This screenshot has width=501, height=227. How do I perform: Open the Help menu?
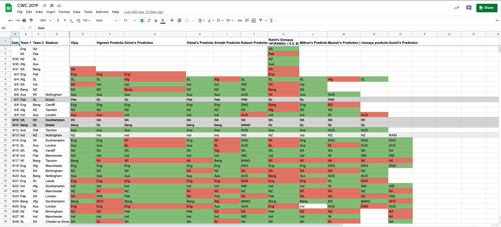[x=116, y=12]
